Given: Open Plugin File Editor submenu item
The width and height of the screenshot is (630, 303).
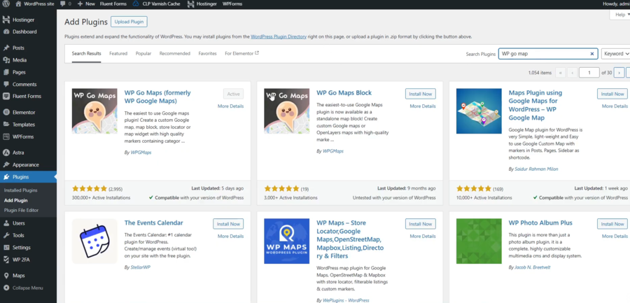Looking at the screenshot, I should (21, 210).
